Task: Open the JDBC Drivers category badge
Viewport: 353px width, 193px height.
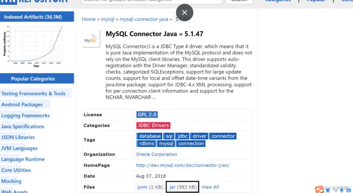Action: click(153, 125)
